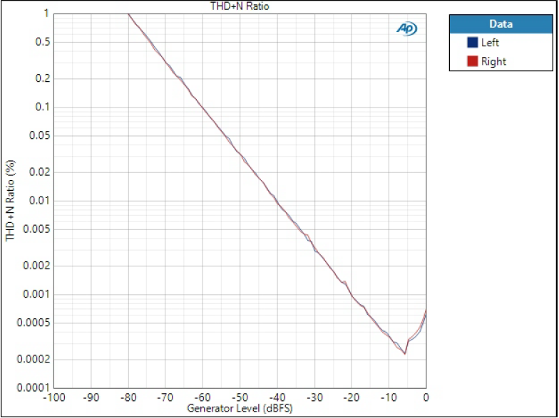Click the 0.1 y-axis tick label

pos(43,107)
